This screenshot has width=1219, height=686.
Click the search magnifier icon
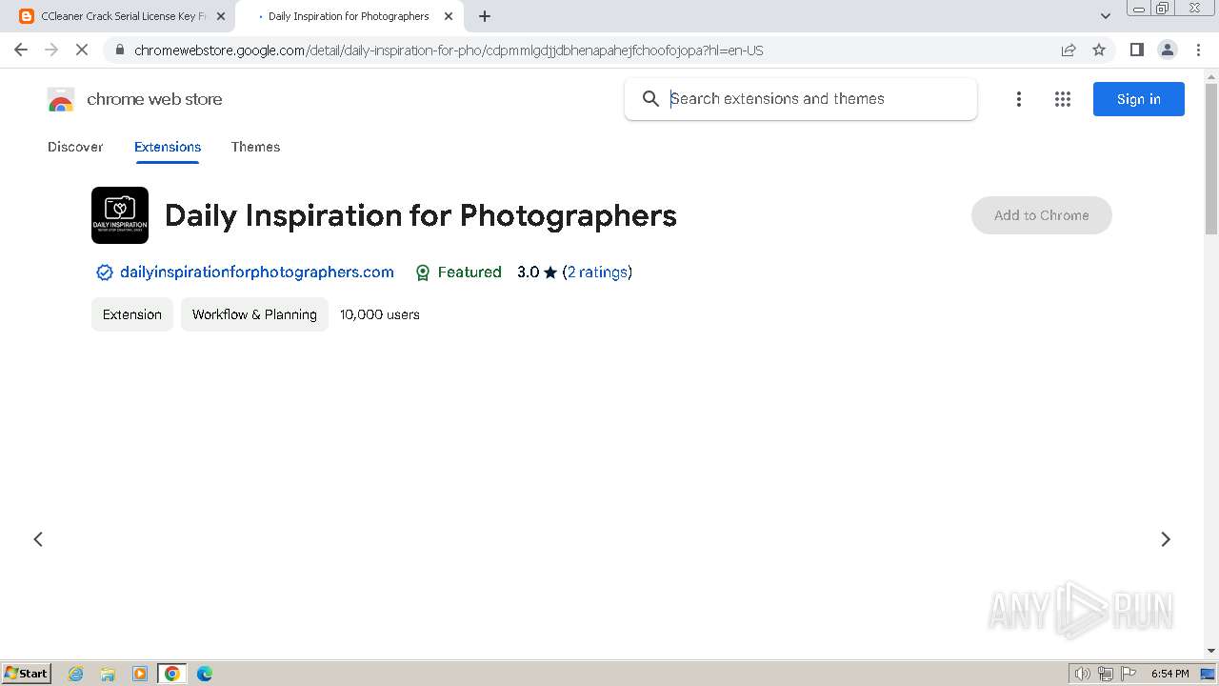pos(650,99)
